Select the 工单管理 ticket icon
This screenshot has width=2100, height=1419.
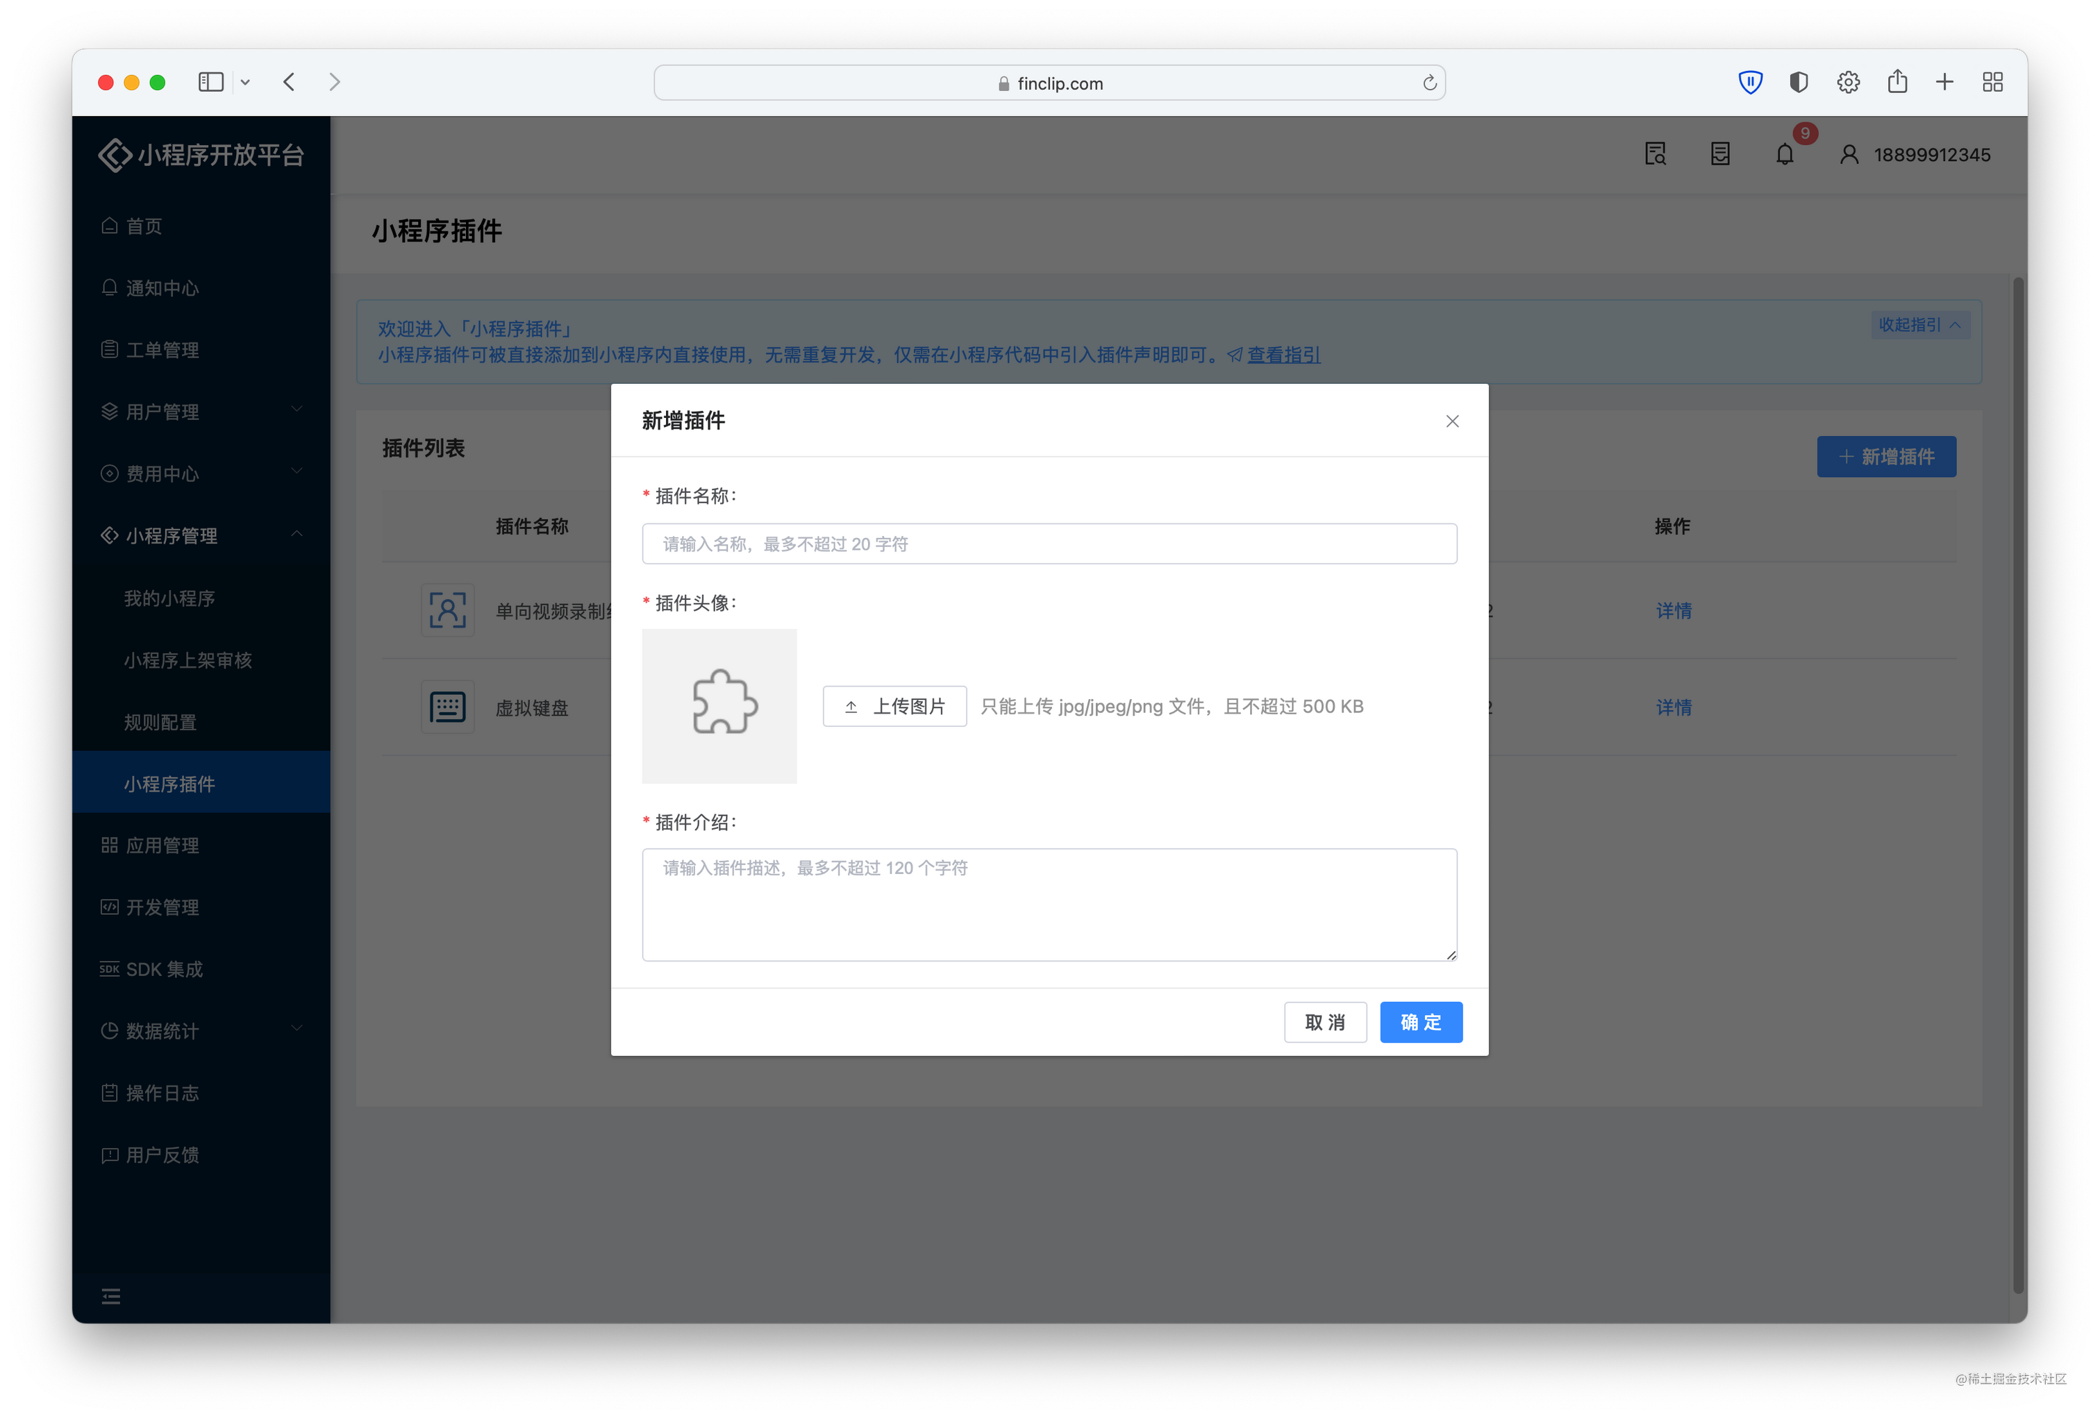tap(109, 350)
